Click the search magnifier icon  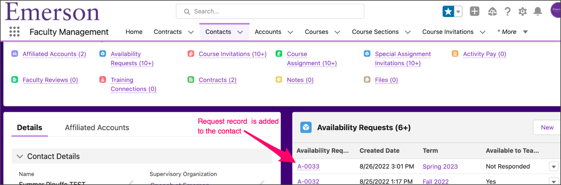click(187, 12)
